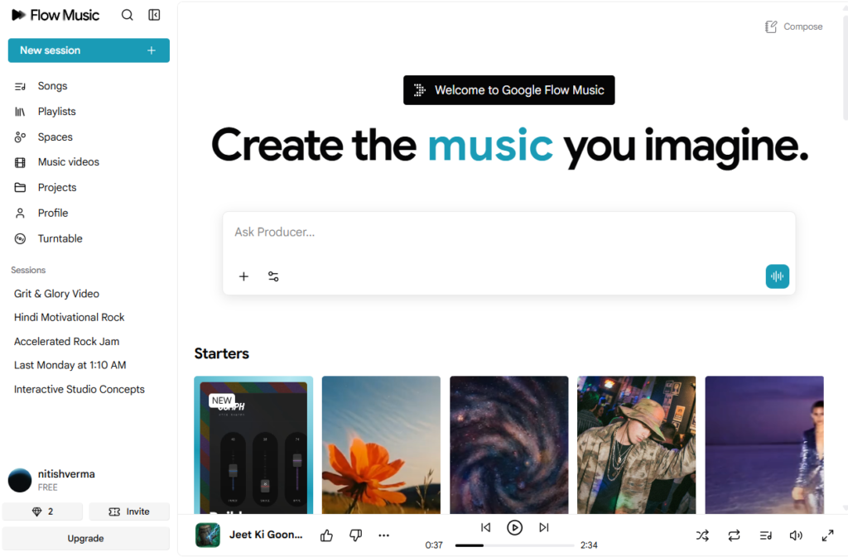
Task: Seek ahead in the playback progress bar
Action: pyautogui.click(x=530, y=545)
